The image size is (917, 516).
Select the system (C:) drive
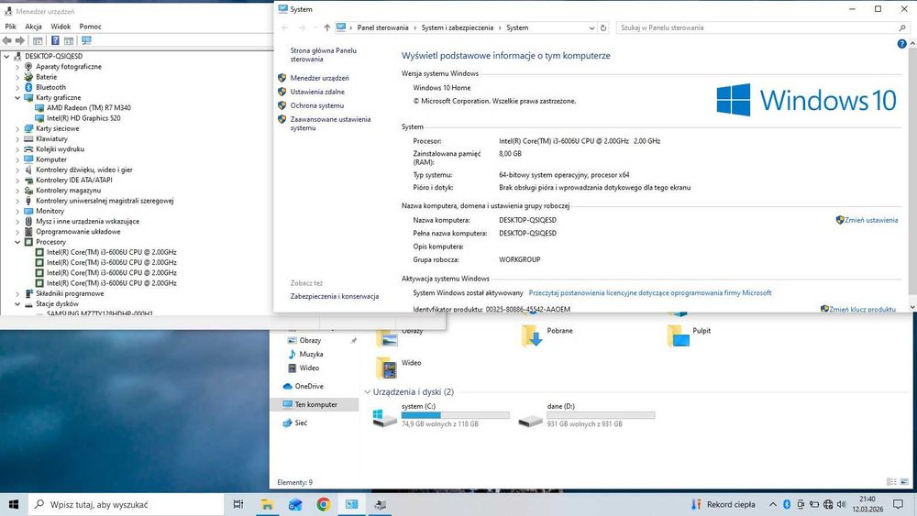coord(440,416)
